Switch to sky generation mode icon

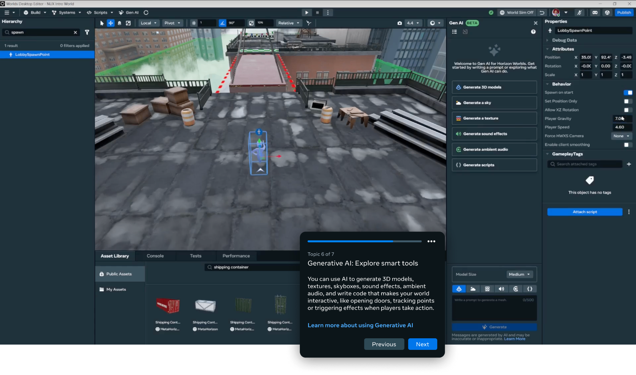point(473,289)
